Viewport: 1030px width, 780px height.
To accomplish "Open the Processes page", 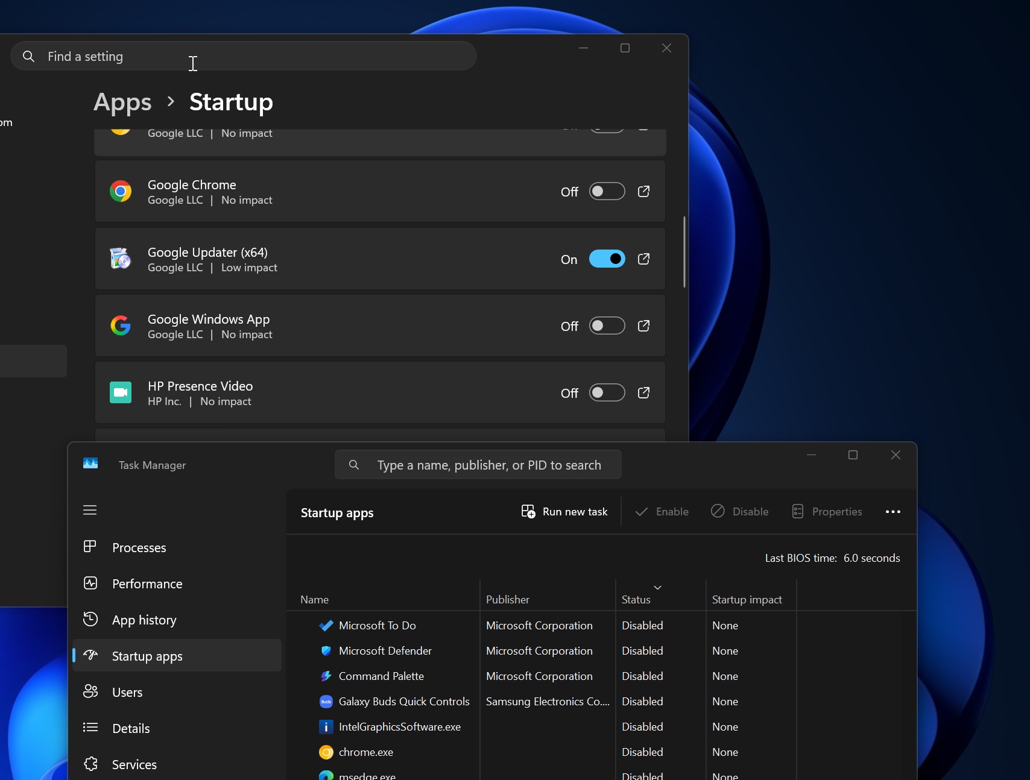I will pos(177,547).
